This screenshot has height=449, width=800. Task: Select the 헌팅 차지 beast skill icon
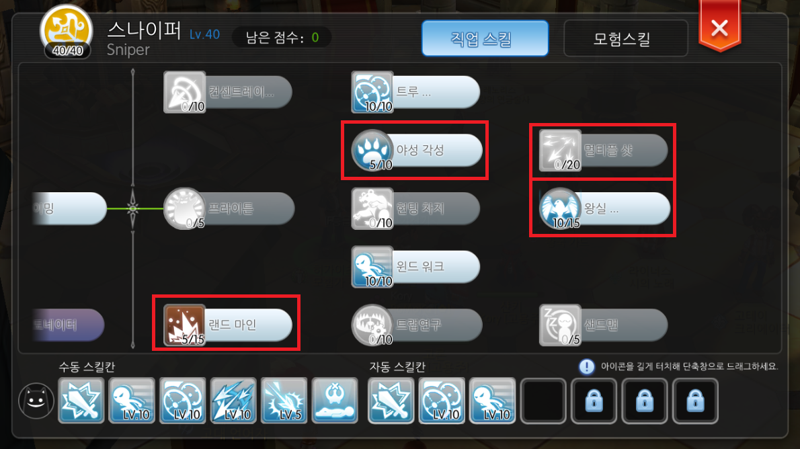[372, 208]
